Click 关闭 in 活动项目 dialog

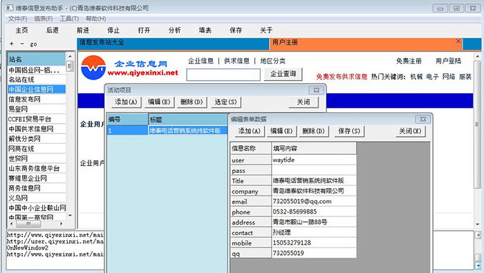304,102
